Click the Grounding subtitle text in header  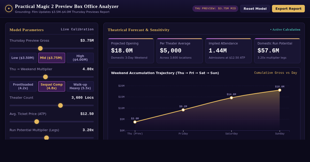pyautogui.click(x=62, y=12)
